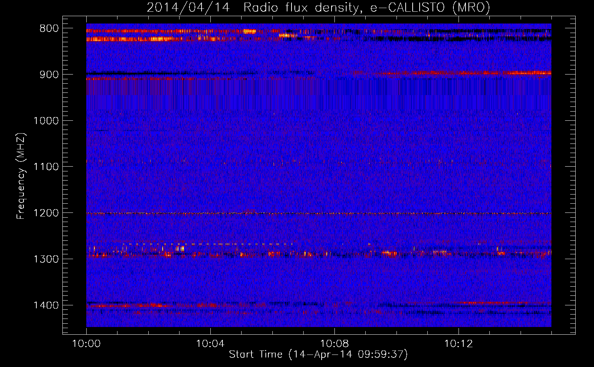594x367 pixels.
Task: Click the '900' frequency axis label
Action: pyautogui.click(x=49, y=75)
